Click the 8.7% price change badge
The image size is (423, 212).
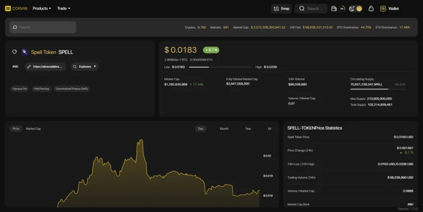211,50
